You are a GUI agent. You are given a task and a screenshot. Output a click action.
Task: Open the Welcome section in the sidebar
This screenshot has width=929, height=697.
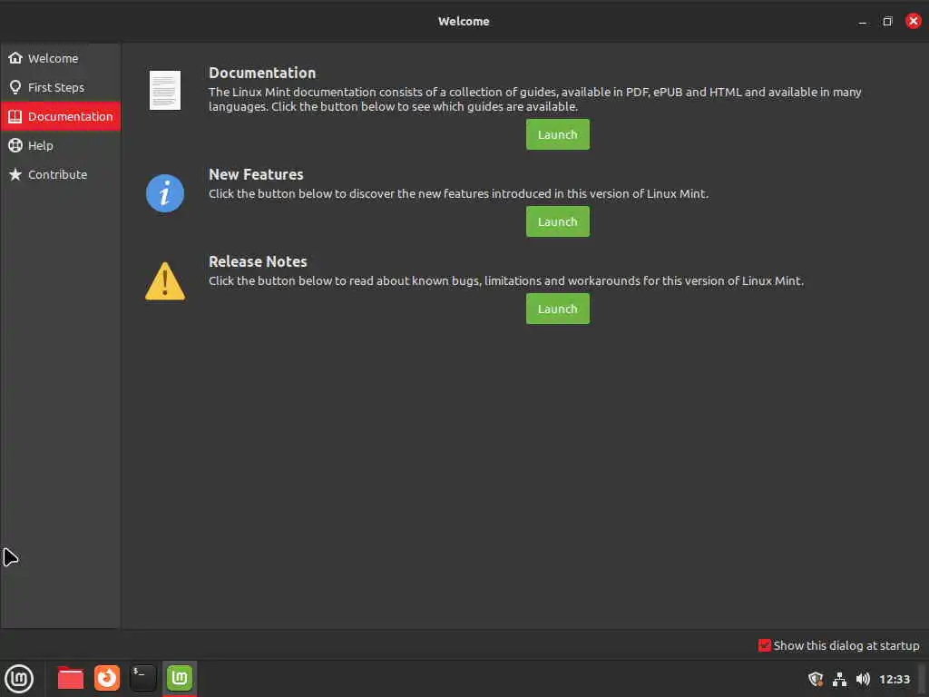[61, 58]
